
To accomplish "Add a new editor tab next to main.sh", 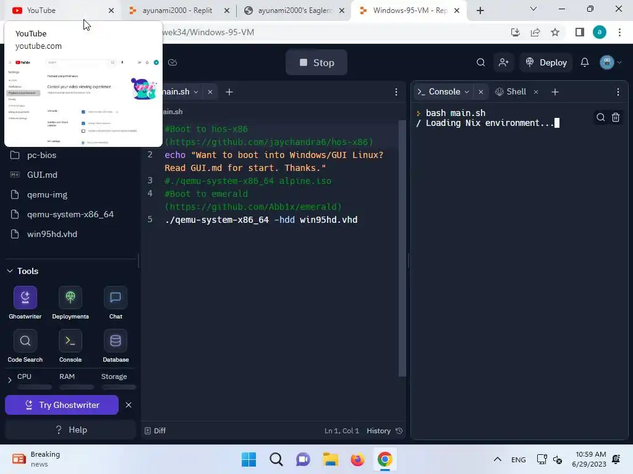I will pyautogui.click(x=229, y=92).
